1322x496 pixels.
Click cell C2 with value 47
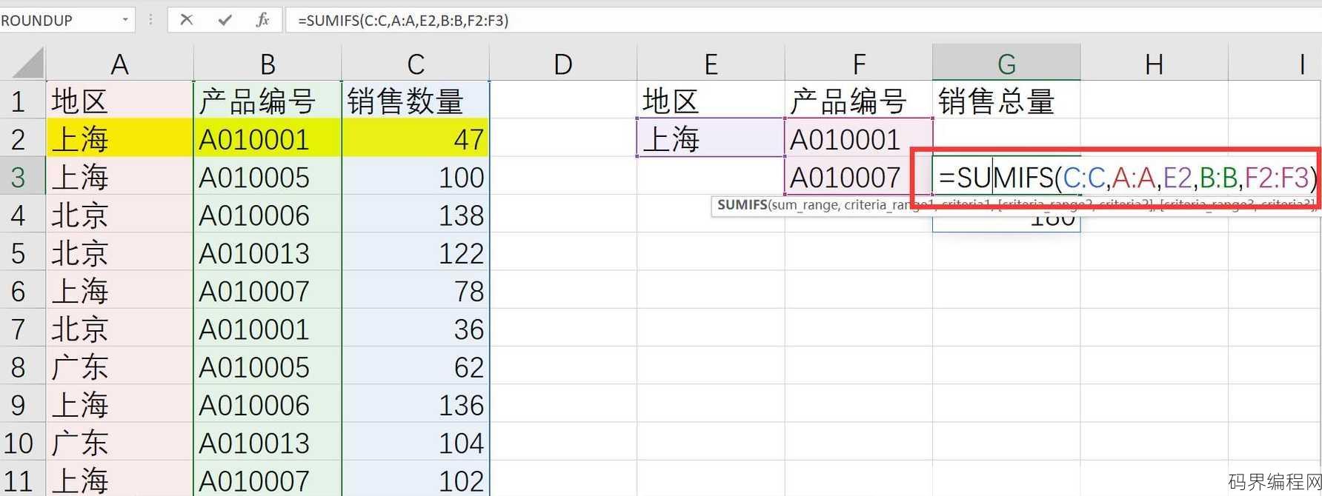[416, 139]
